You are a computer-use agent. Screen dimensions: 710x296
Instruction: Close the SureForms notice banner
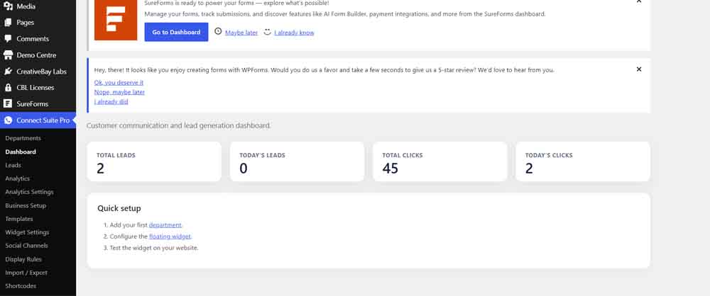point(639,1)
